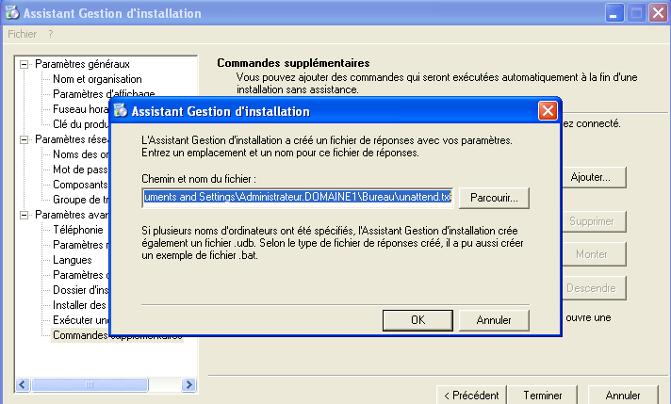Minimize the main wizard window
Screen dimensions: 671x404
pyautogui.click(x=614, y=13)
